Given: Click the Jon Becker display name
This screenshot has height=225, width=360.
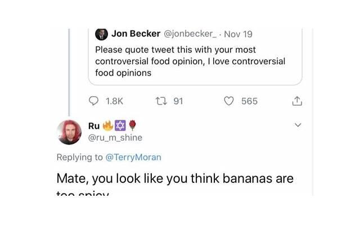Looking at the screenshot, I should (136, 34).
